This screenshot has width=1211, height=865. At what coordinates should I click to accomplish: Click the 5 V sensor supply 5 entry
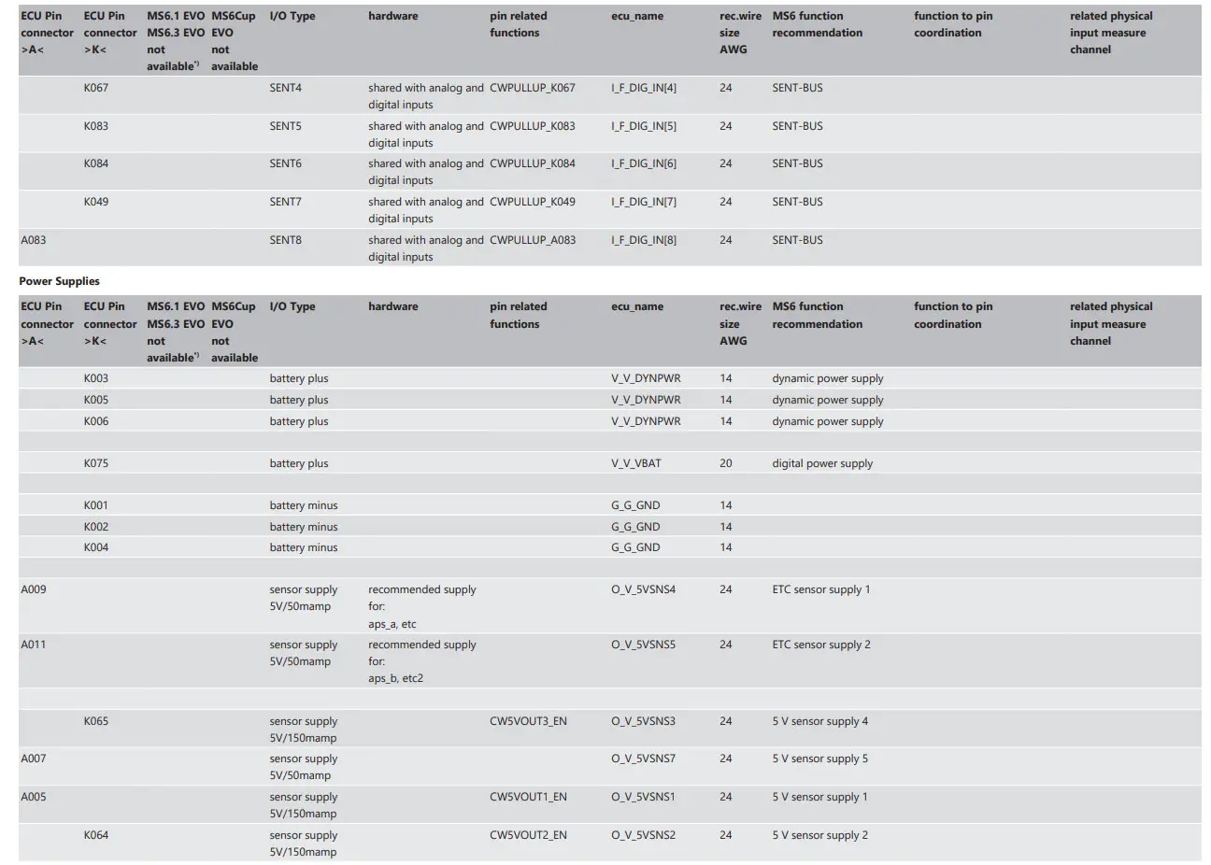click(x=819, y=759)
